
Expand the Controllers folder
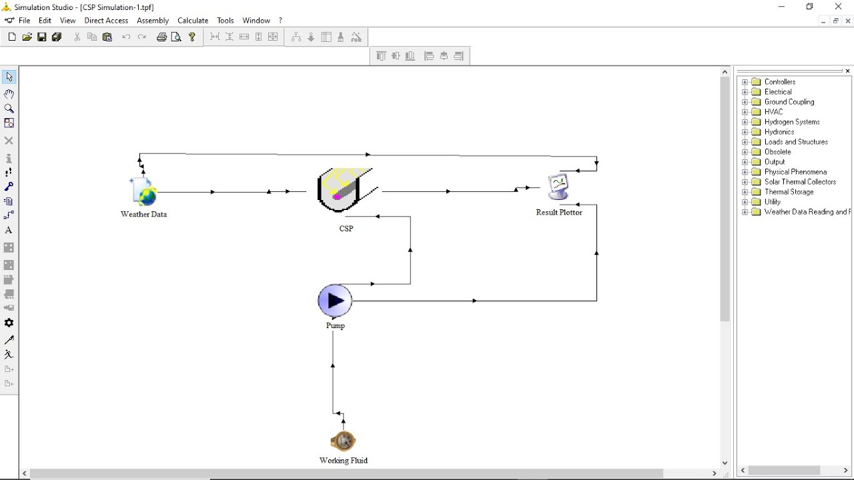[745, 82]
